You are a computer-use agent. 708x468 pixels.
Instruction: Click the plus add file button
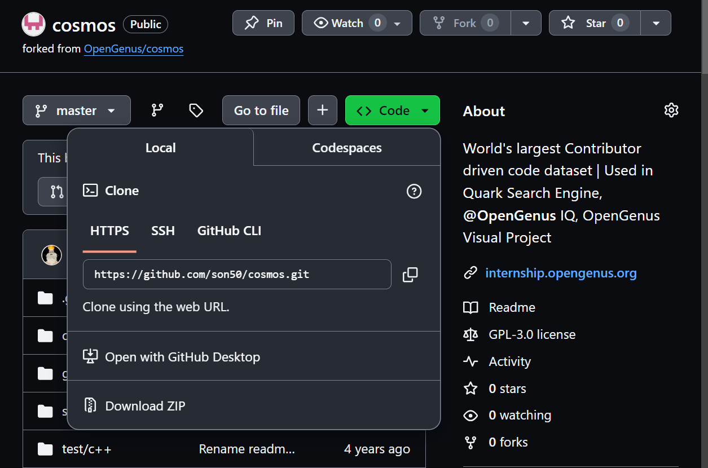pos(323,110)
